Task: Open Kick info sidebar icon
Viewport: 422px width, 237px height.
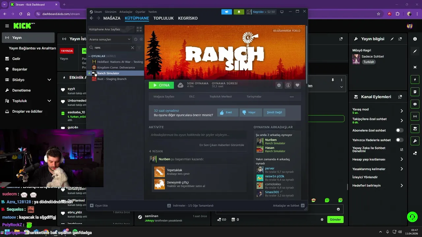Action: [x=415, y=39]
